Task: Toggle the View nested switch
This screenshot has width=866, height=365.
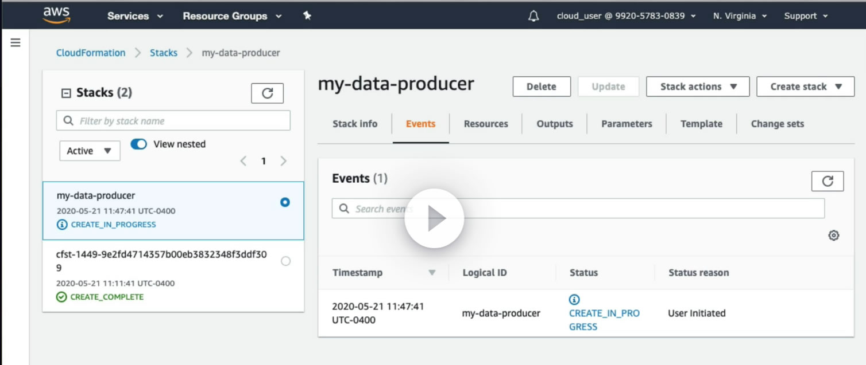Action: point(139,144)
